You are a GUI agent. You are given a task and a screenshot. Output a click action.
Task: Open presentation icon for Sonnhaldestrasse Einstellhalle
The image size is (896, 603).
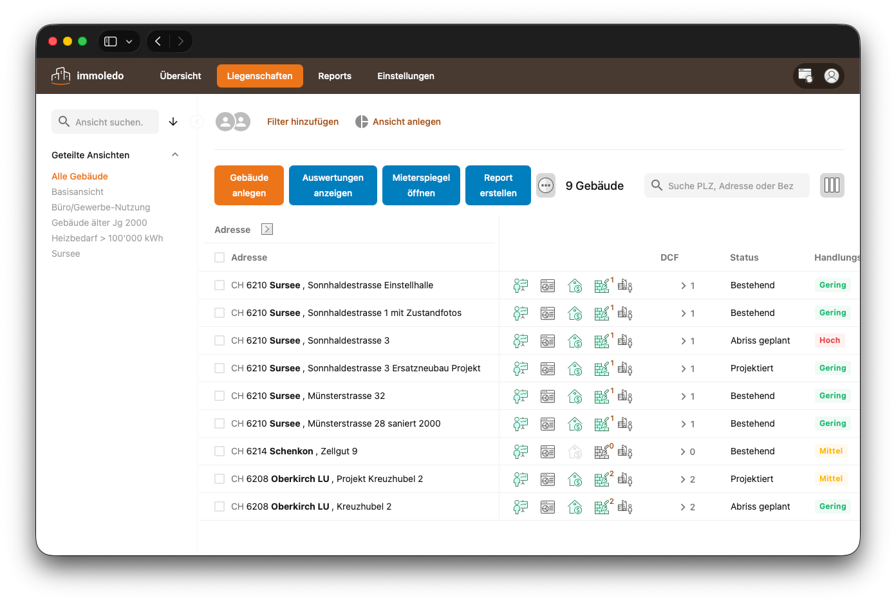pyautogui.click(x=521, y=285)
